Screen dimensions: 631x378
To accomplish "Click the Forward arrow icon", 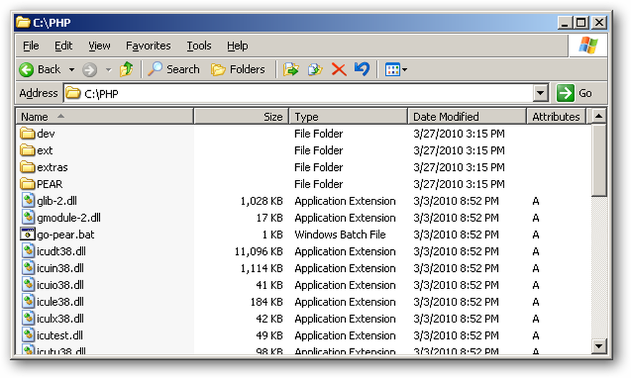I will pyautogui.click(x=90, y=69).
